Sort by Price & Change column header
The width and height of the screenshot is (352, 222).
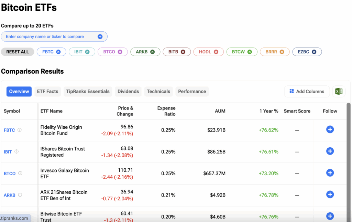(x=125, y=111)
